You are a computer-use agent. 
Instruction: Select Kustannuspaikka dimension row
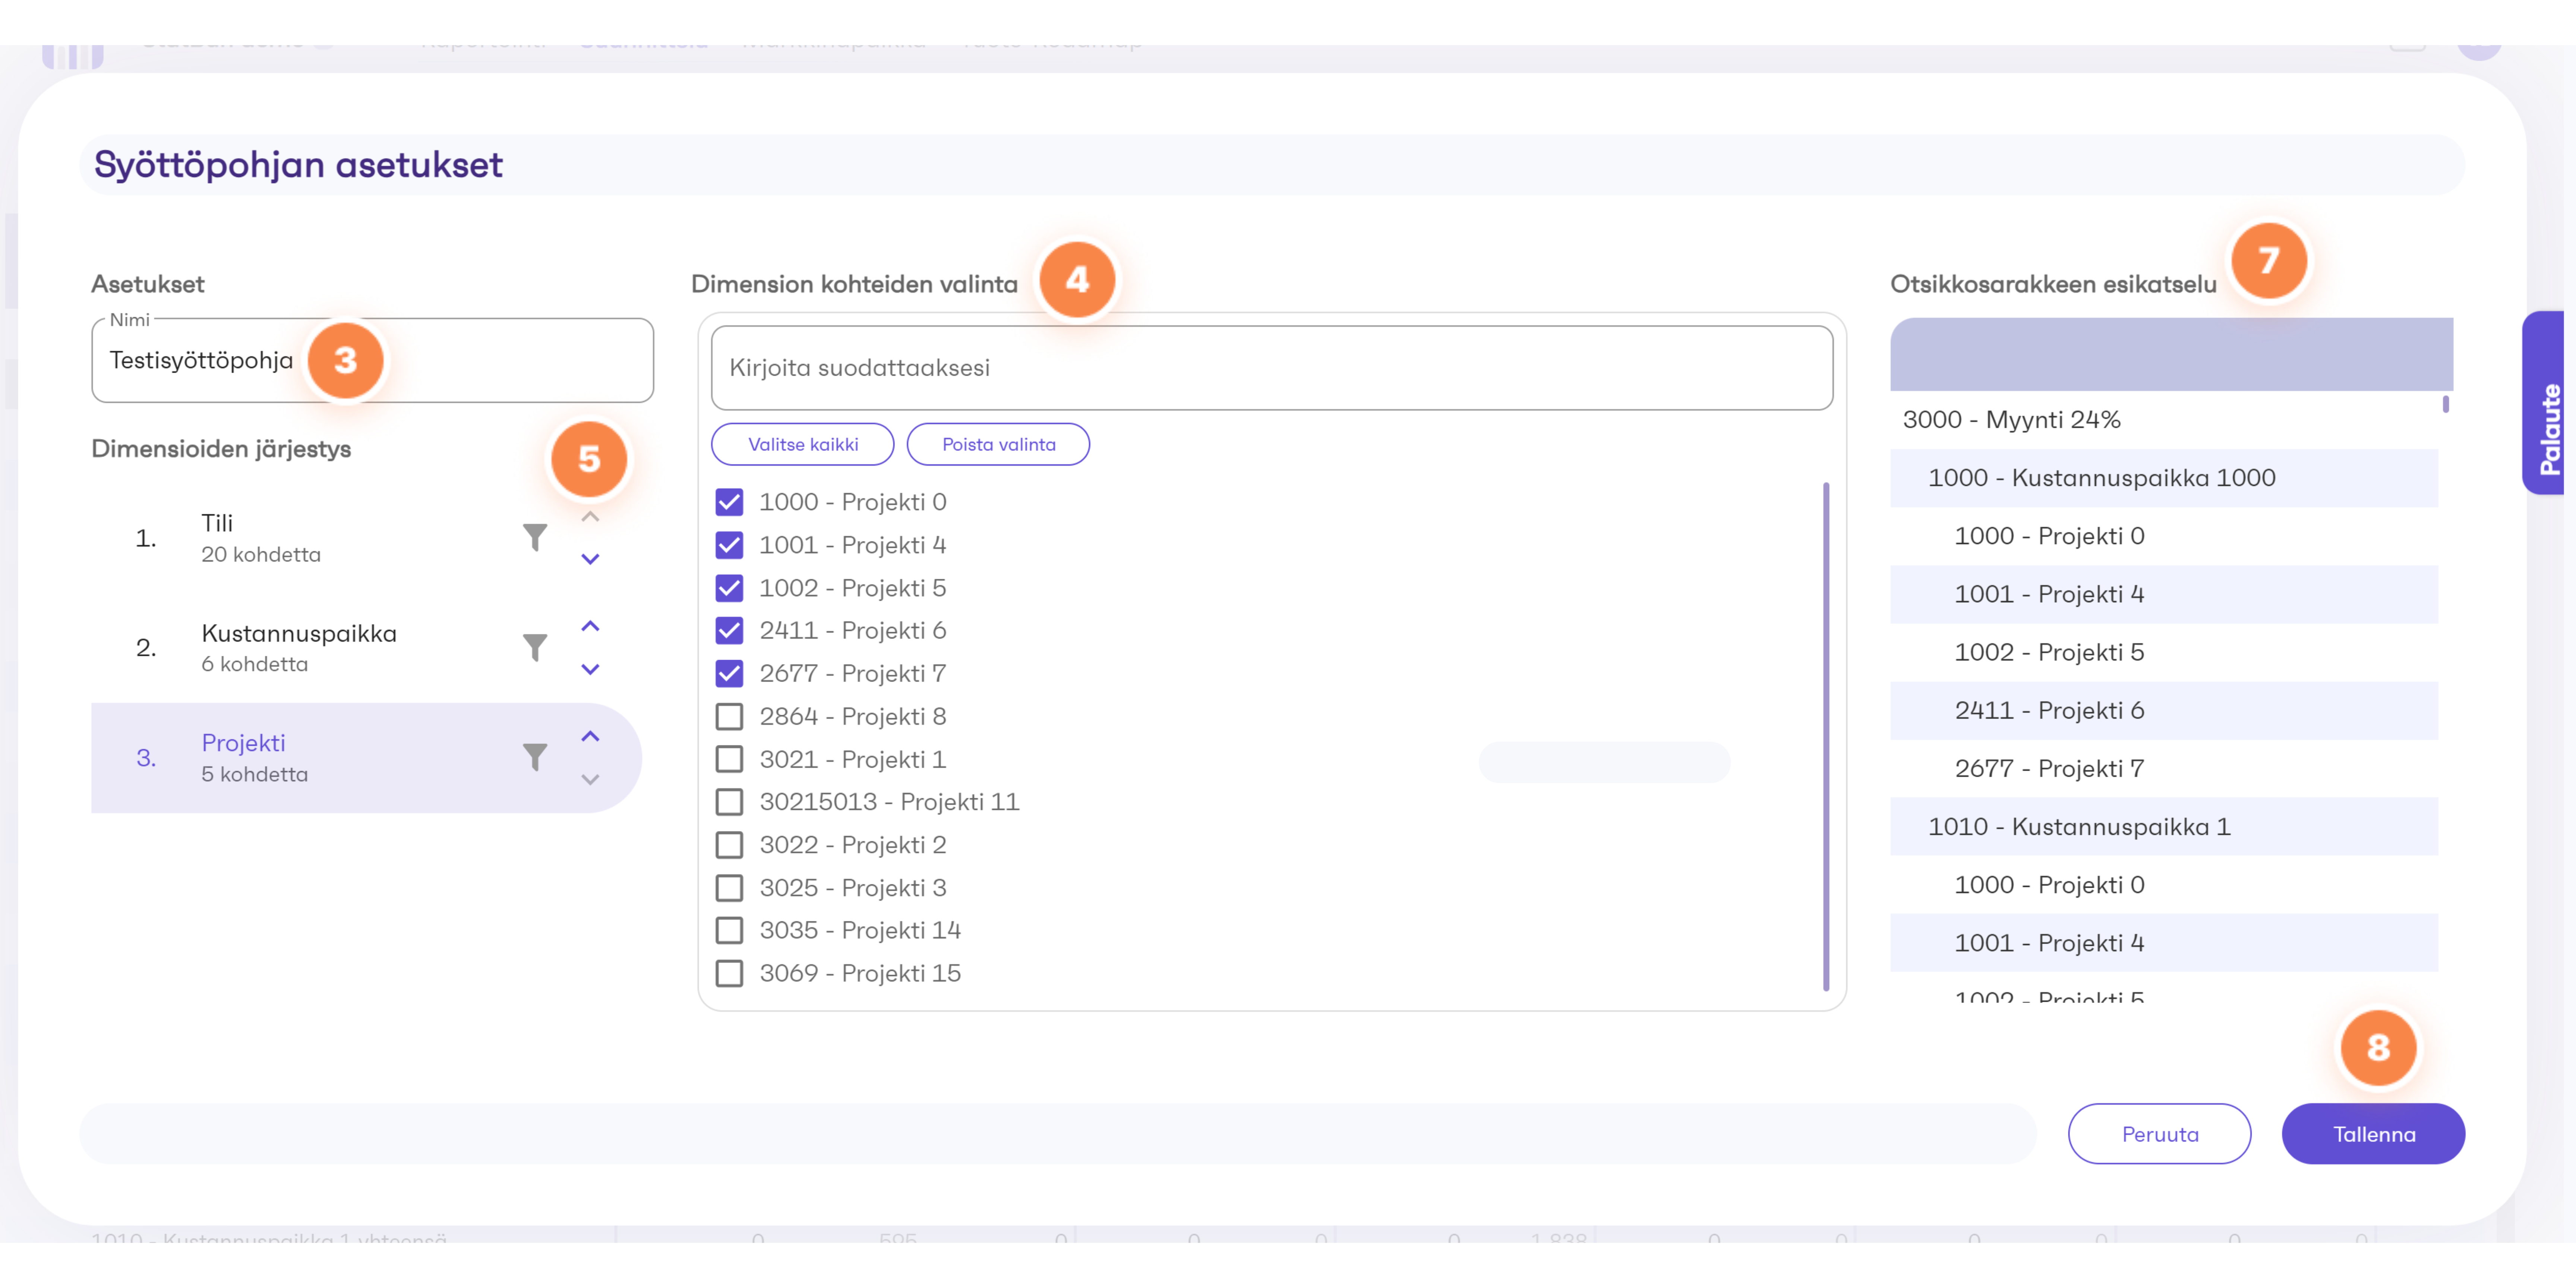click(x=366, y=648)
